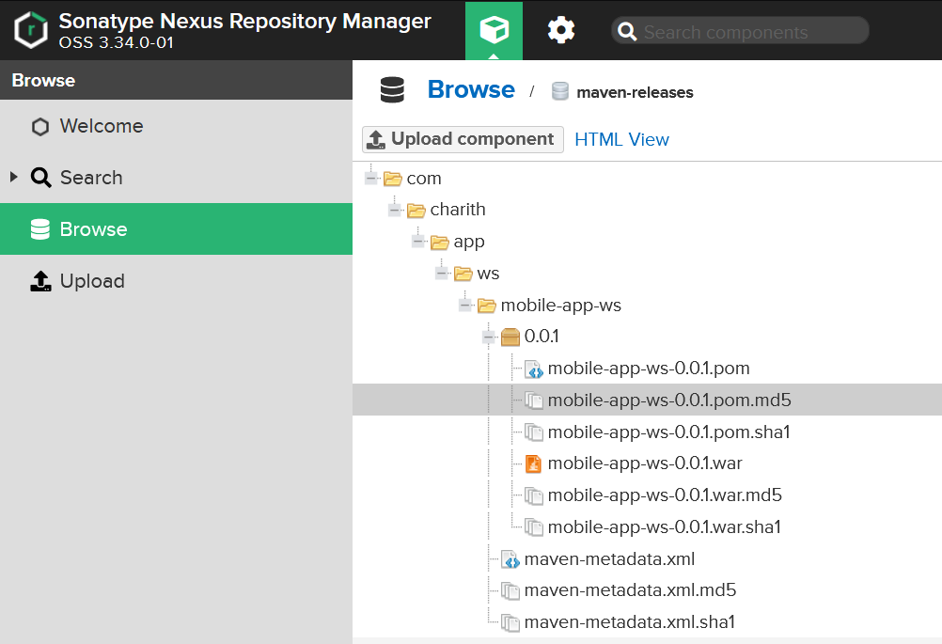Image resolution: width=942 pixels, height=644 pixels.
Task: Click the Sonatype Nexus Repository Manager title
Action: (245, 21)
